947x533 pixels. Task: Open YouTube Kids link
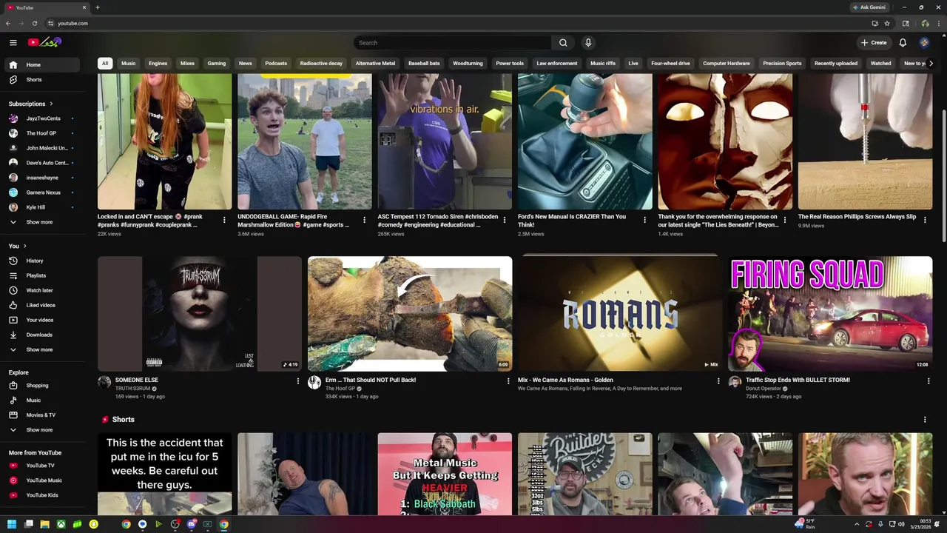(x=42, y=495)
